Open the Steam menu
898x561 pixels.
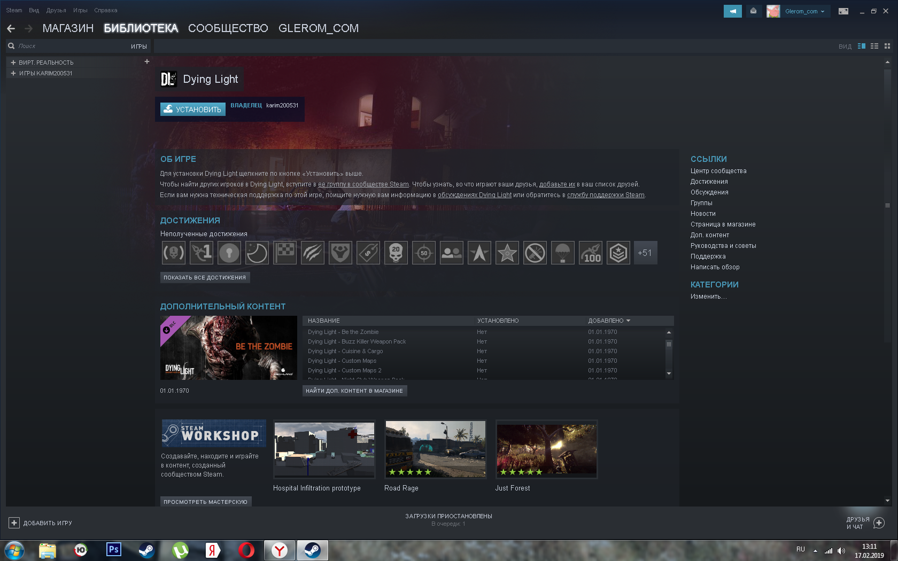14,10
